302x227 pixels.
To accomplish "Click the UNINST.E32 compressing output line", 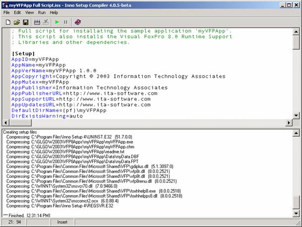I will (69, 137).
